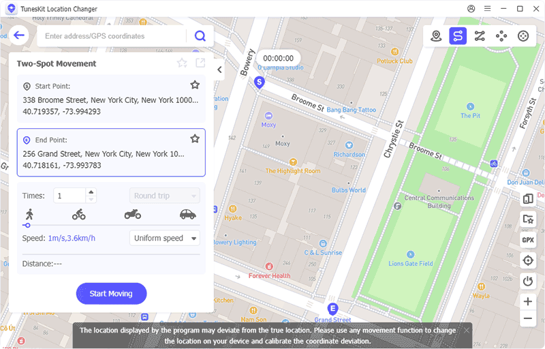The width and height of the screenshot is (545, 349).
Task: Open the hamburger menu
Action: [x=487, y=9]
